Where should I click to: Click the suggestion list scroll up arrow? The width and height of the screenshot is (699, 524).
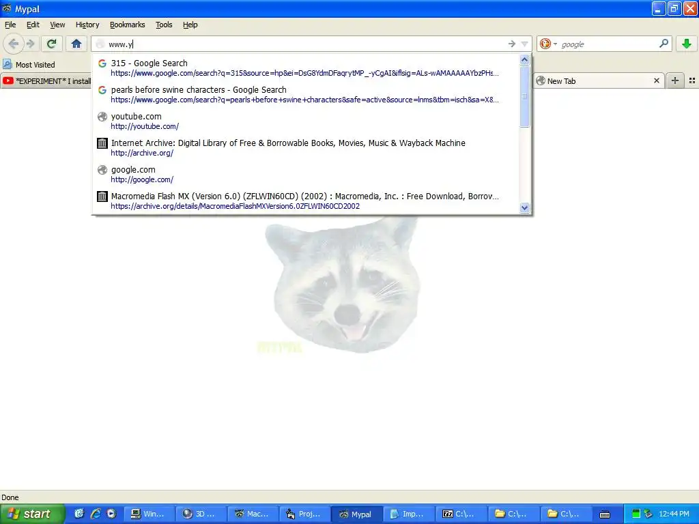(525, 60)
